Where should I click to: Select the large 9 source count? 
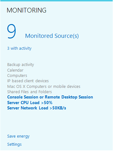pyautogui.click(x=12, y=31)
